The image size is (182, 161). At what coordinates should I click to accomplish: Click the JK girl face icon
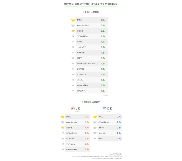click(x=73, y=108)
